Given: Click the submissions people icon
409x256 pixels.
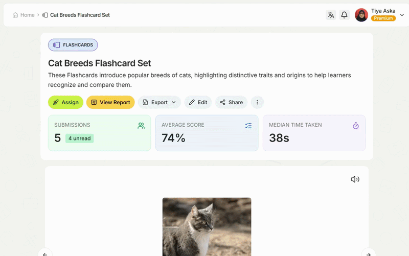Looking at the screenshot, I should pos(141,126).
